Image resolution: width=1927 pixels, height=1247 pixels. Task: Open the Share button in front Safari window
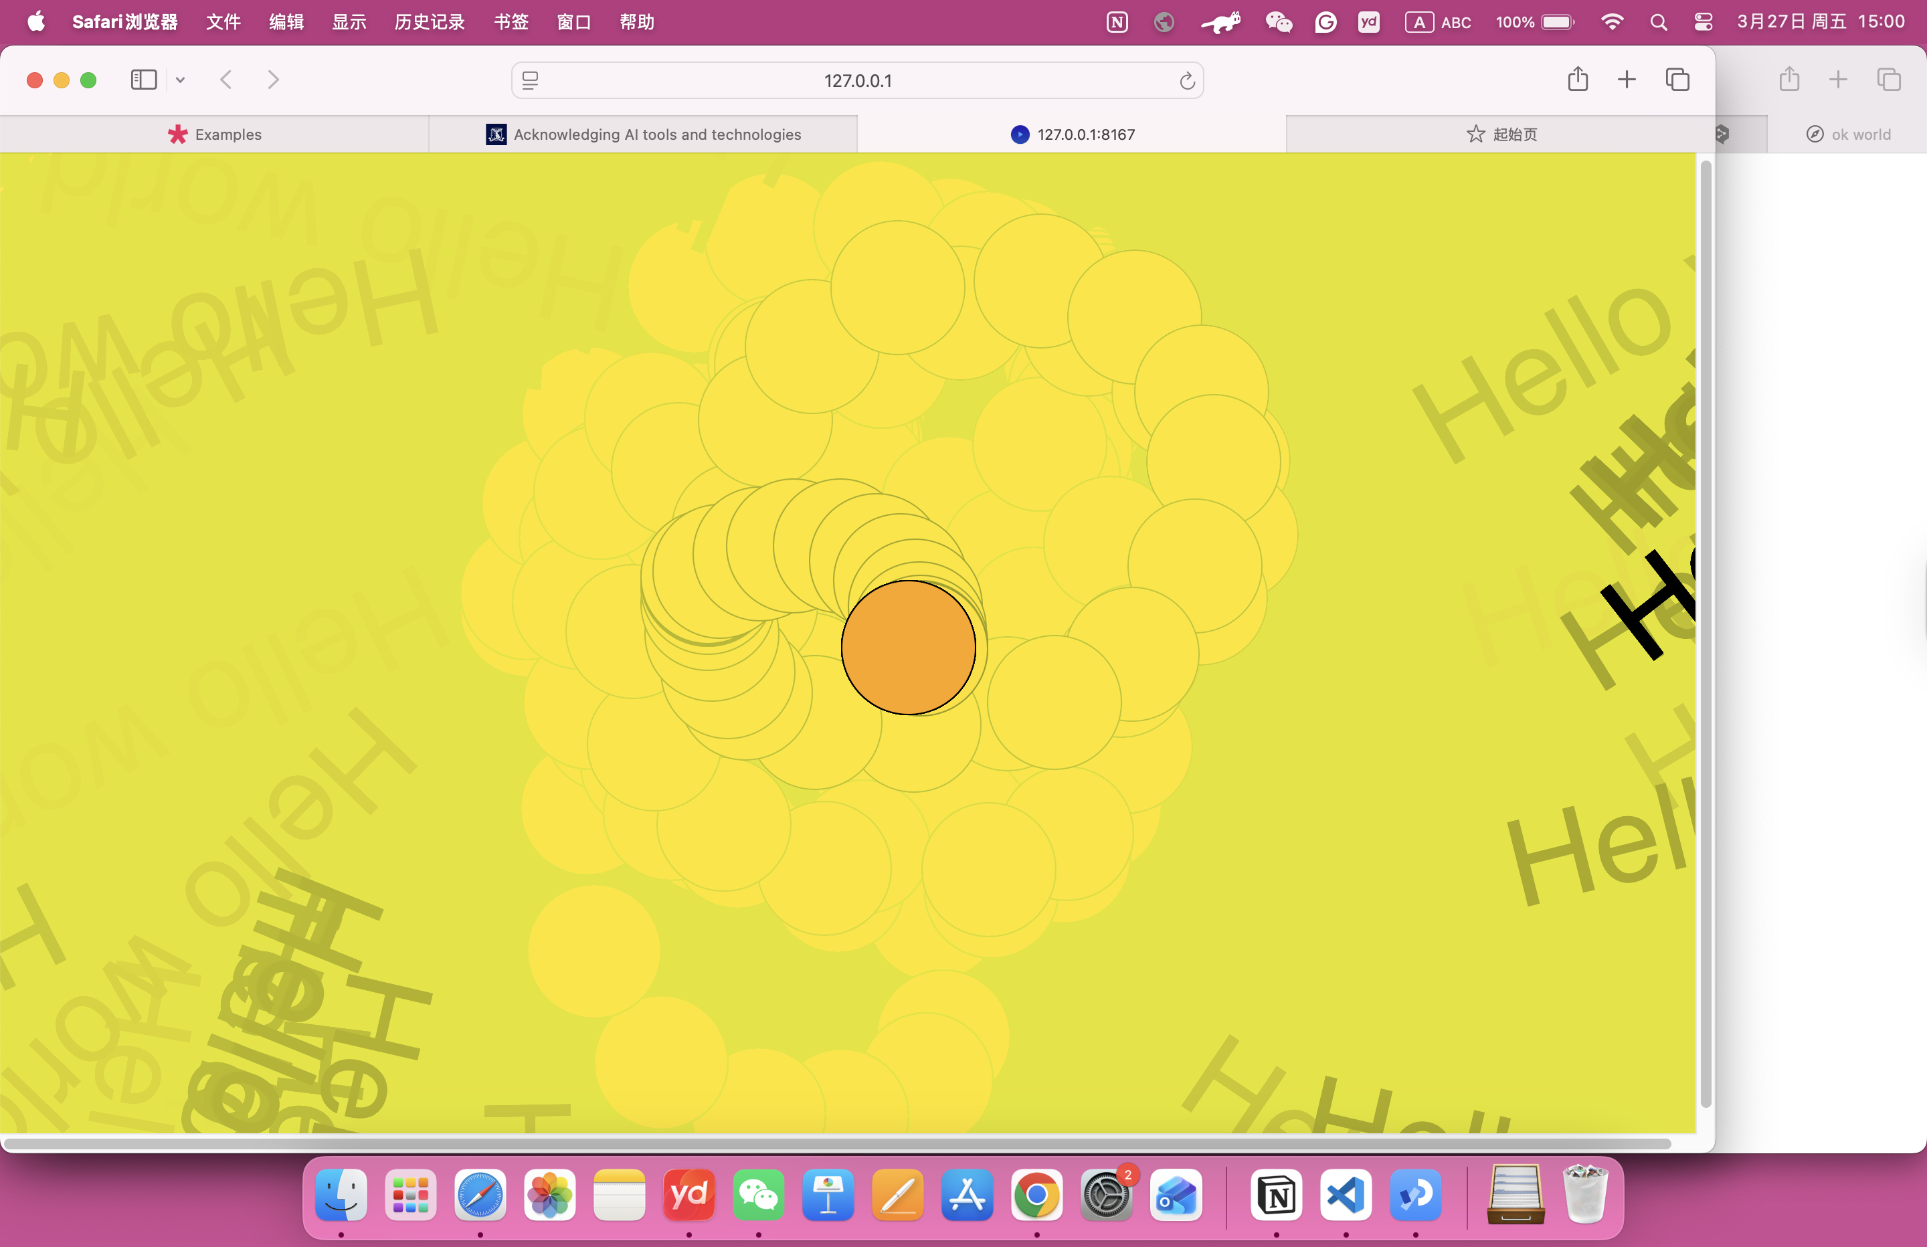(1577, 80)
